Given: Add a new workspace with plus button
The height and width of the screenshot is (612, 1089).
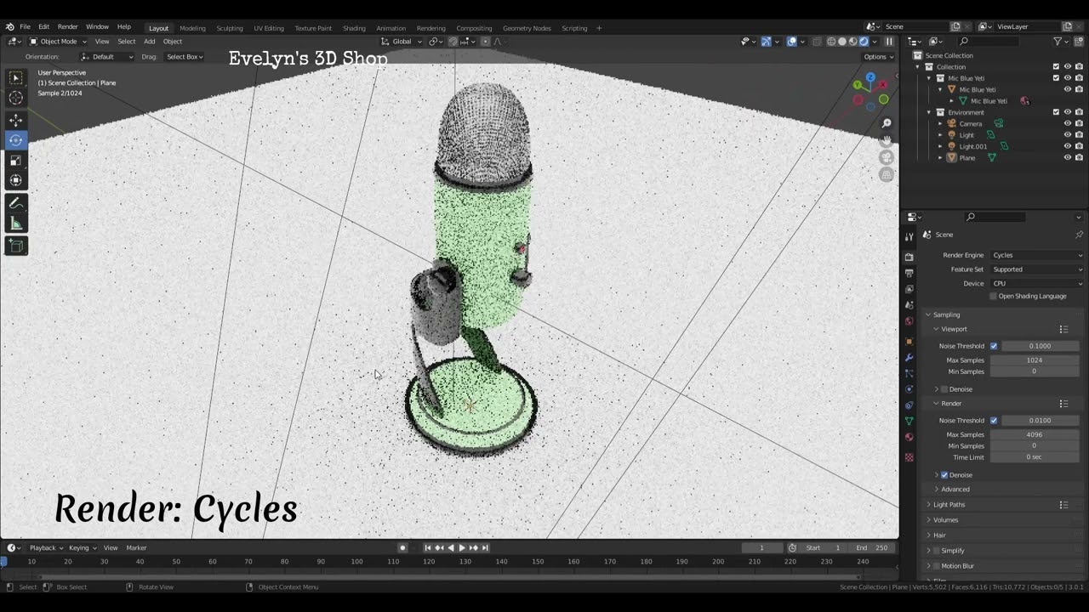Looking at the screenshot, I should (599, 28).
